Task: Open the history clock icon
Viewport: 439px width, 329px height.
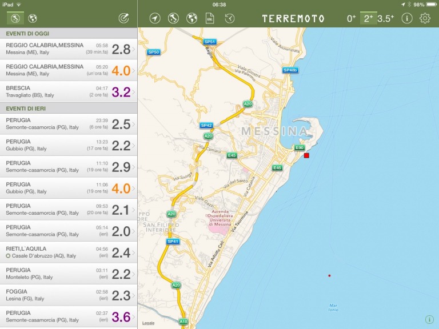Action: point(230,18)
